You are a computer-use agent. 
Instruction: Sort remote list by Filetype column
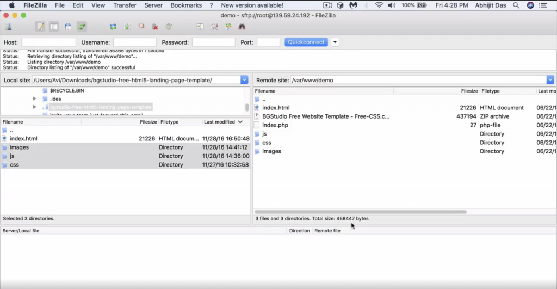(x=491, y=91)
